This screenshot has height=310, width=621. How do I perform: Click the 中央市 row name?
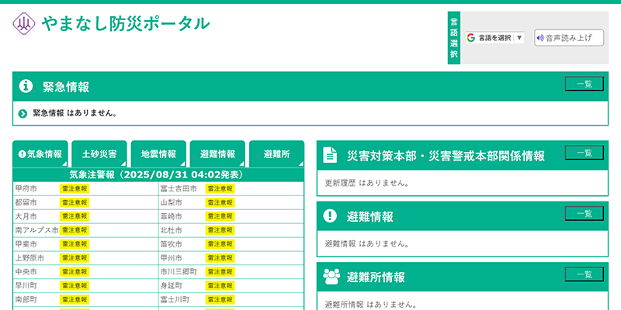[x=26, y=272]
